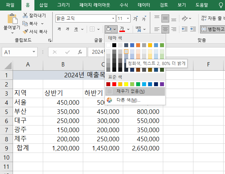Expand the Copy (복사) dropdown arrow
This screenshot has width=225, height=174.
coord(42,24)
